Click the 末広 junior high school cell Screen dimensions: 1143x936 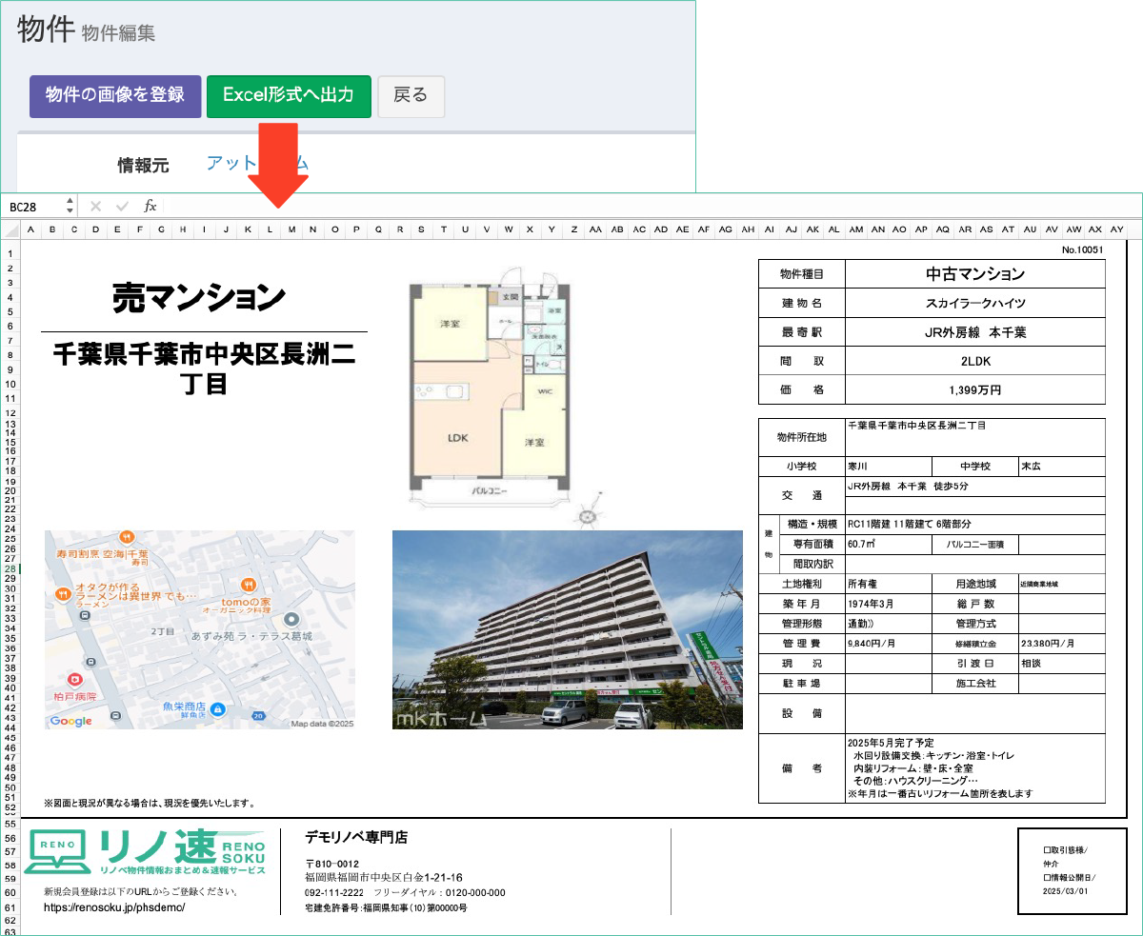tap(1062, 467)
